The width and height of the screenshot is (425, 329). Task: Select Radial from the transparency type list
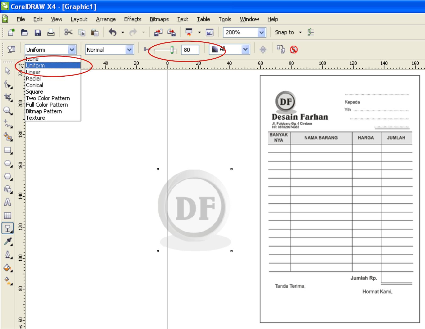33,78
